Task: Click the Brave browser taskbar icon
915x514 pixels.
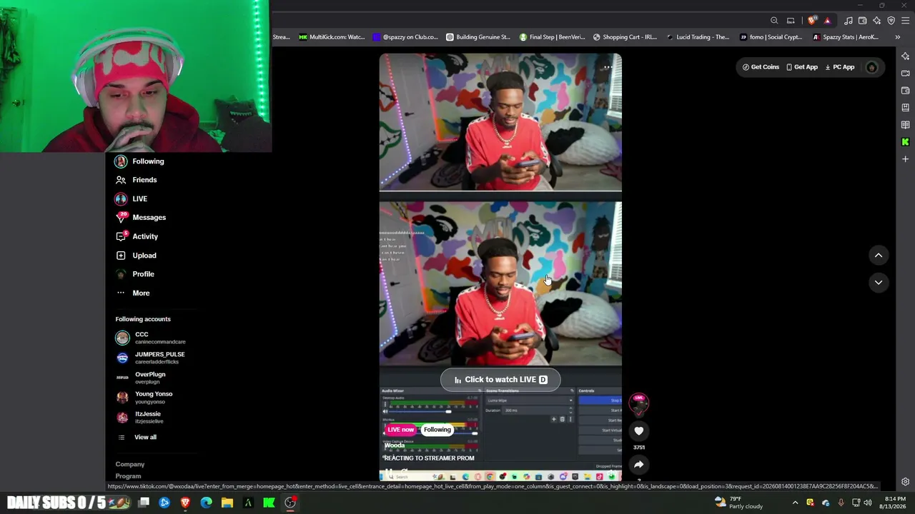Action: pyautogui.click(x=185, y=503)
